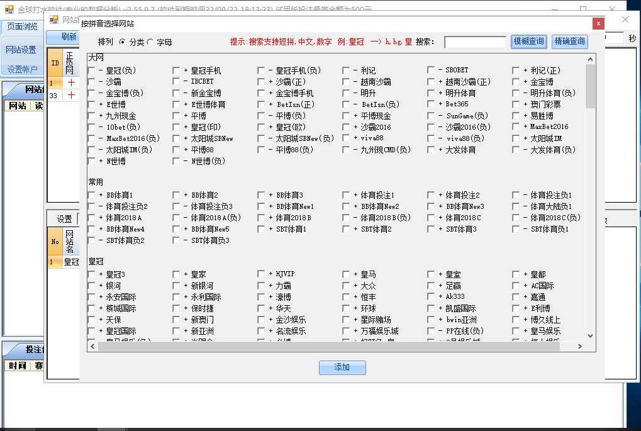Screen dimensions: 641x431
Task: Check the 金沙娱乐 checkbox
Action: point(261,320)
